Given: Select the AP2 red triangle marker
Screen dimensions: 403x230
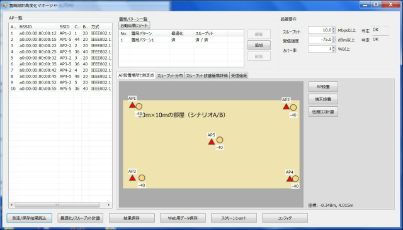Looking at the screenshot, I should coord(286,107).
